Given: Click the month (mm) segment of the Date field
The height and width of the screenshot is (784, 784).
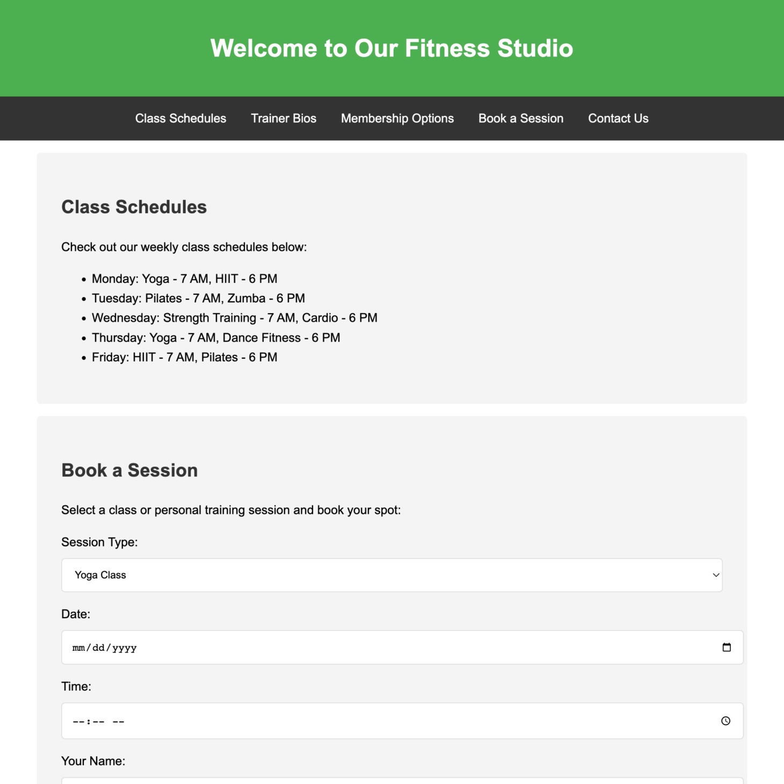Looking at the screenshot, I should click(x=78, y=648).
